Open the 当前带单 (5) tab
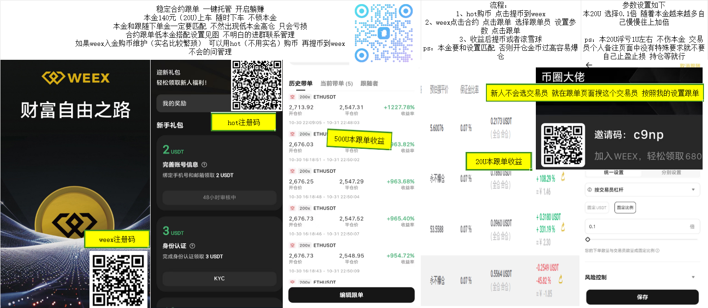Viewport: 708px width, 308px height. tap(337, 83)
